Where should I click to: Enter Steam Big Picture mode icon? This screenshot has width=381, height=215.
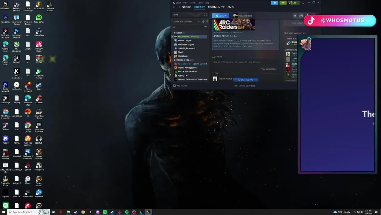coord(303,3)
